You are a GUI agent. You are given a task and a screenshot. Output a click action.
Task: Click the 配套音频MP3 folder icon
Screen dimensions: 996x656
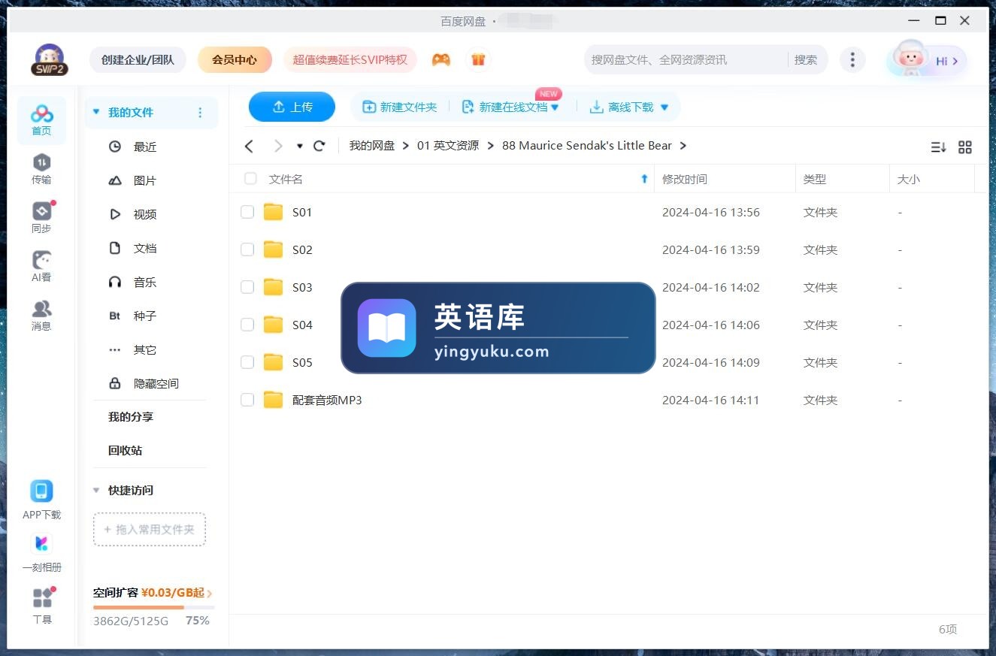point(273,400)
